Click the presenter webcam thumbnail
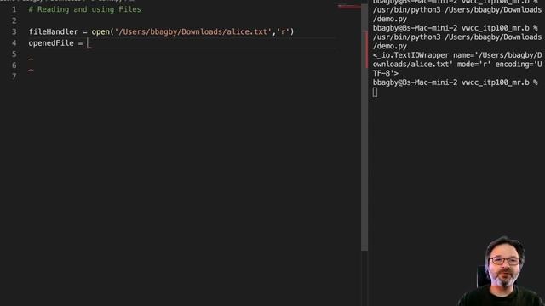The image size is (545, 306). point(502,271)
